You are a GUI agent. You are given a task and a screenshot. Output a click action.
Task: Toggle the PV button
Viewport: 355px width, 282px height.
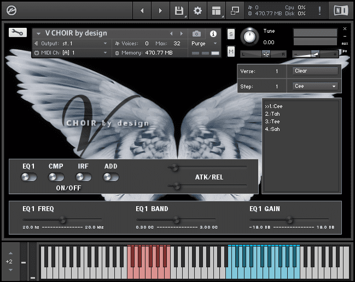tap(345, 51)
